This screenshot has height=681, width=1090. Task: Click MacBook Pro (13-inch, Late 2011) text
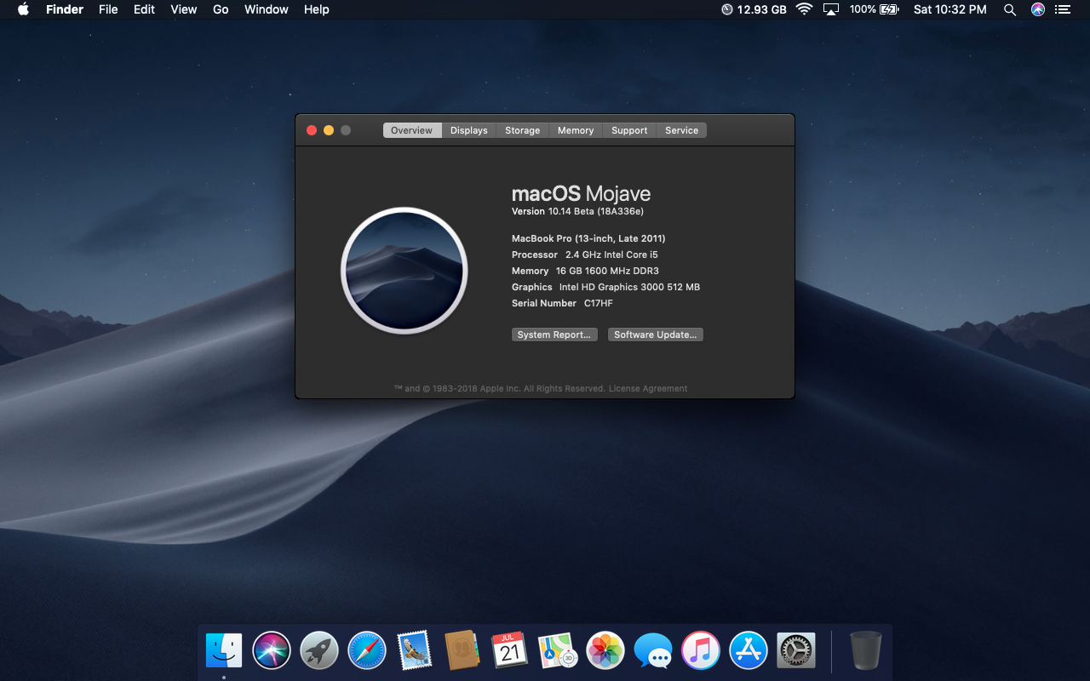click(588, 238)
